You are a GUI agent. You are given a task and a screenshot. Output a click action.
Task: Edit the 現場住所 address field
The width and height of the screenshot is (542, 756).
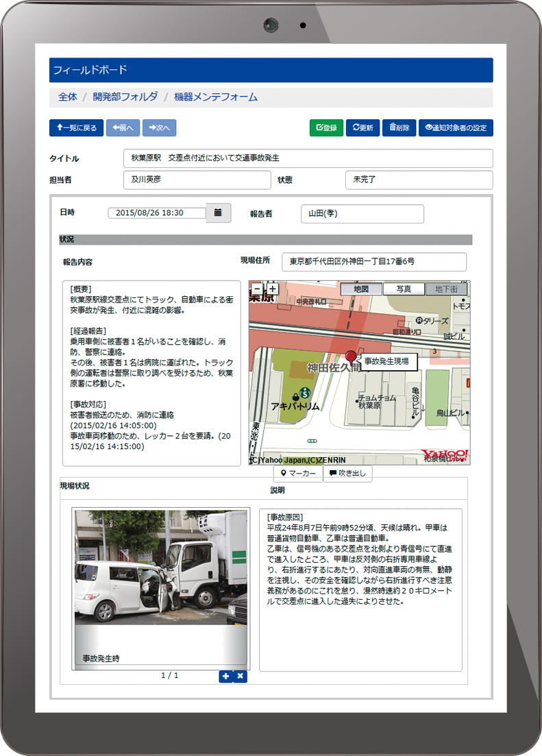[x=374, y=262]
